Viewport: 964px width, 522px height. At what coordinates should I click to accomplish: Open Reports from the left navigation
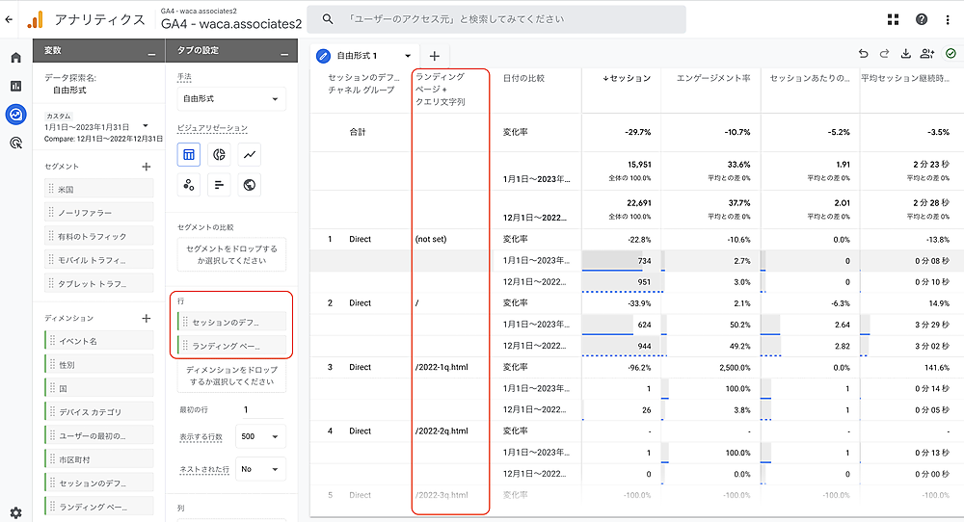coord(15,86)
